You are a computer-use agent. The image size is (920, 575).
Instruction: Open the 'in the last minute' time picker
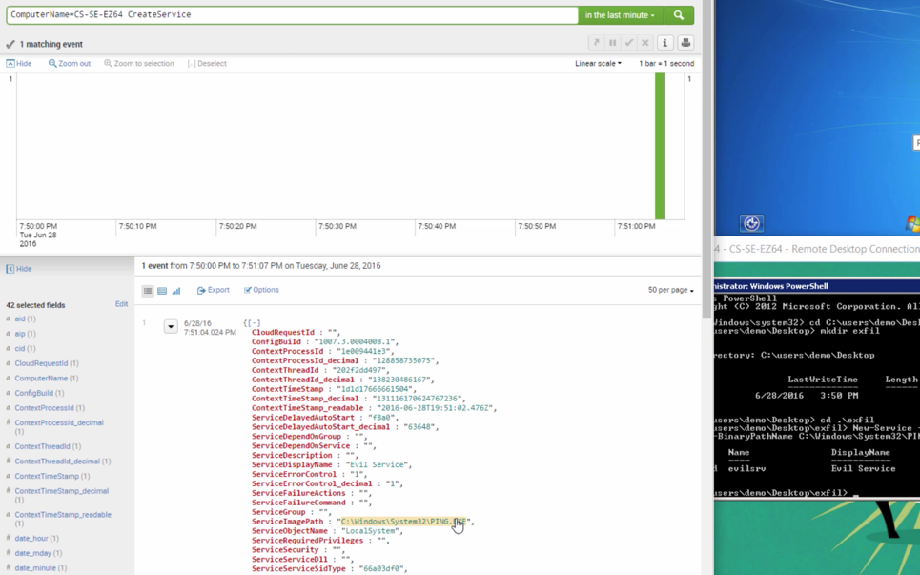coord(620,15)
